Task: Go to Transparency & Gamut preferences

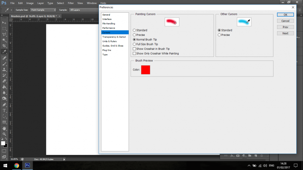Action: click(x=115, y=37)
